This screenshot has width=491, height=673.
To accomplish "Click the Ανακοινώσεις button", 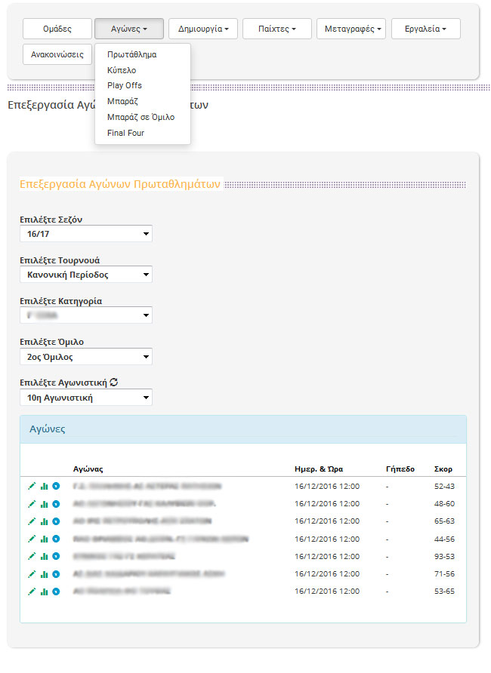I will coord(57,55).
